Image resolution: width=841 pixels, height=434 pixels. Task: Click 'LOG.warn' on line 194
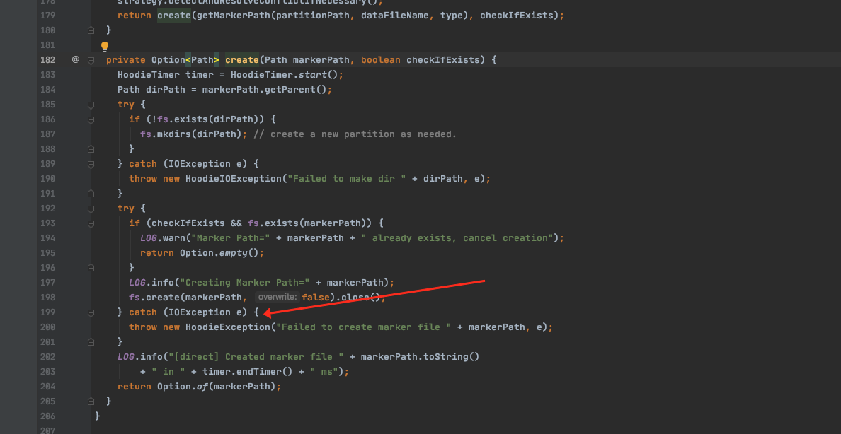[x=163, y=238]
